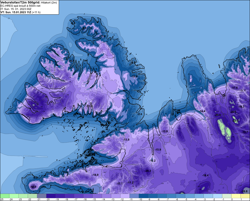Click the light green swatch at the legend's left end
This screenshot has height=201, width=250.
tap(4, 196)
